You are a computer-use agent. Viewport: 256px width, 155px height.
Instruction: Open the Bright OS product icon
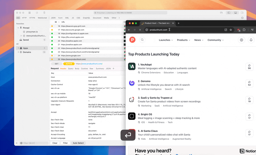tap(132, 116)
